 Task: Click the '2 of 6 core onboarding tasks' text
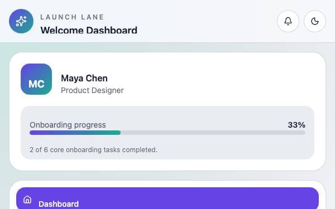coord(94,150)
